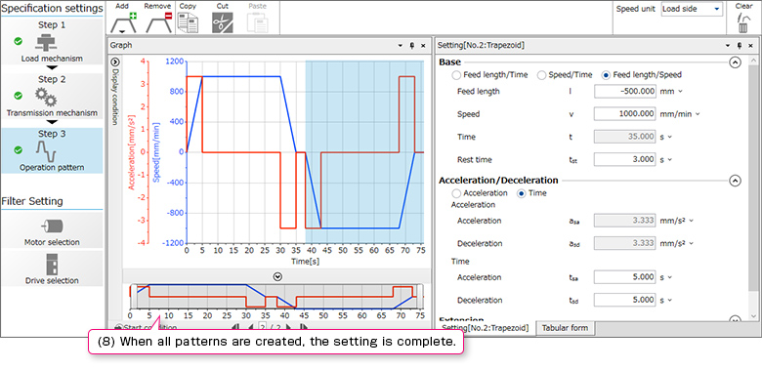Click the green check beside Step 2
762x370 pixels.
pyautogui.click(x=18, y=96)
